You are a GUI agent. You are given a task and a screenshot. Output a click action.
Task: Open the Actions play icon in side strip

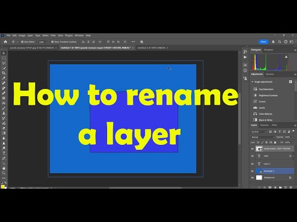(245, 57)
